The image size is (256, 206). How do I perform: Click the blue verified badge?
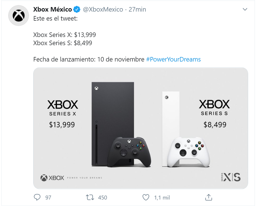(x=77, y=10)
